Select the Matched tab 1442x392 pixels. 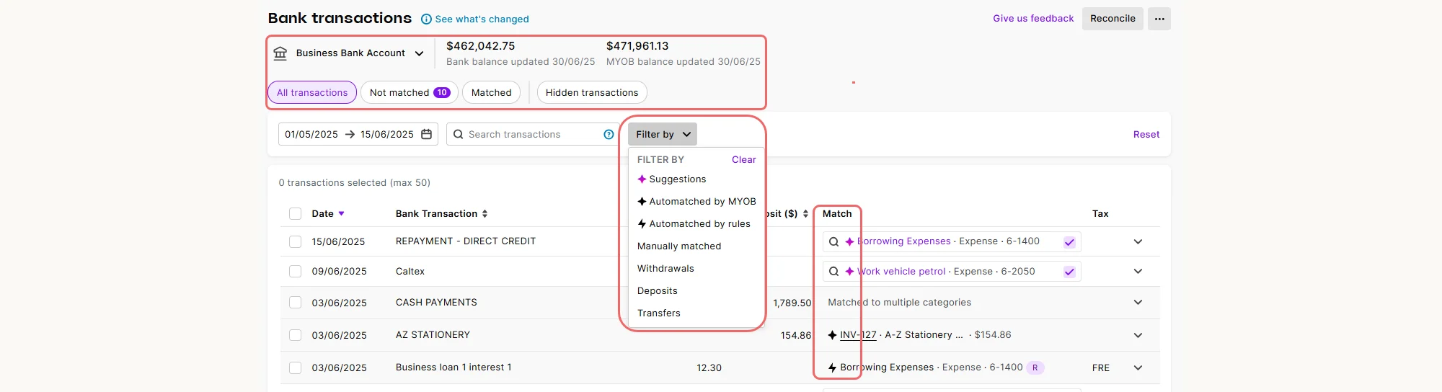click(x=491, y=92)
